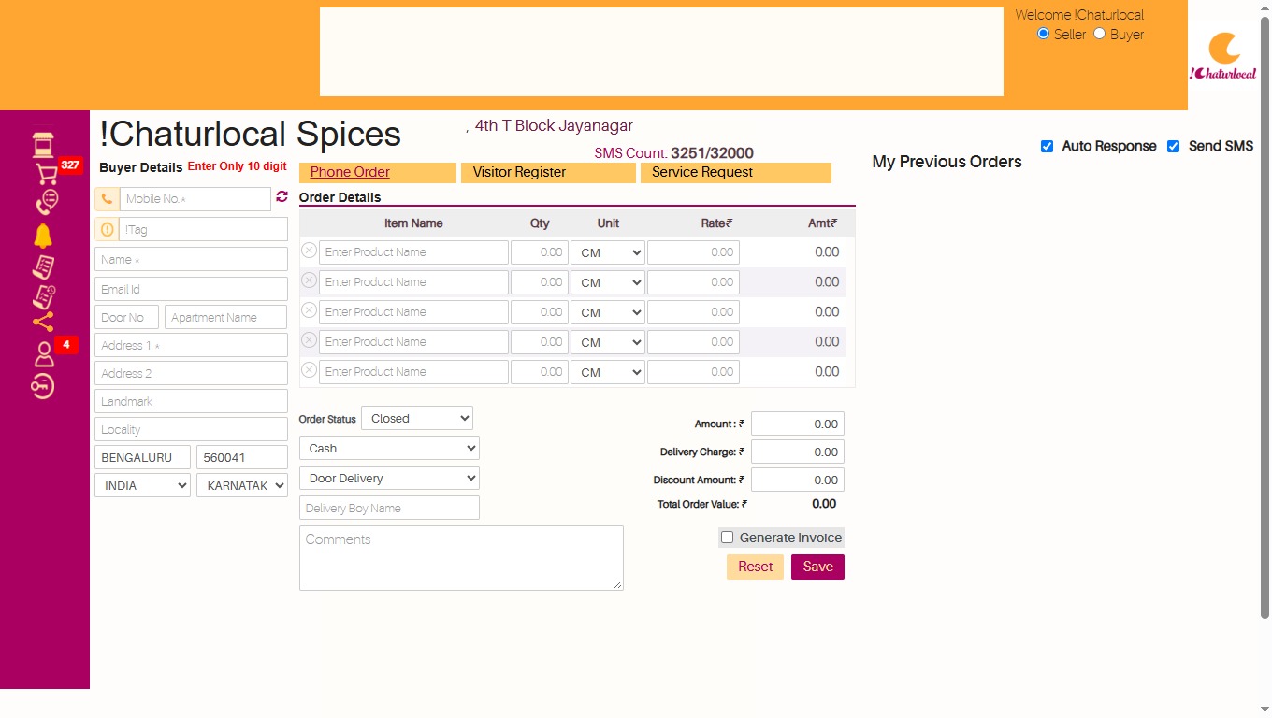The width and height of the screenshot is (1272, 718).
Task: Click the Email Id input field
Action: tap(191, 289)
